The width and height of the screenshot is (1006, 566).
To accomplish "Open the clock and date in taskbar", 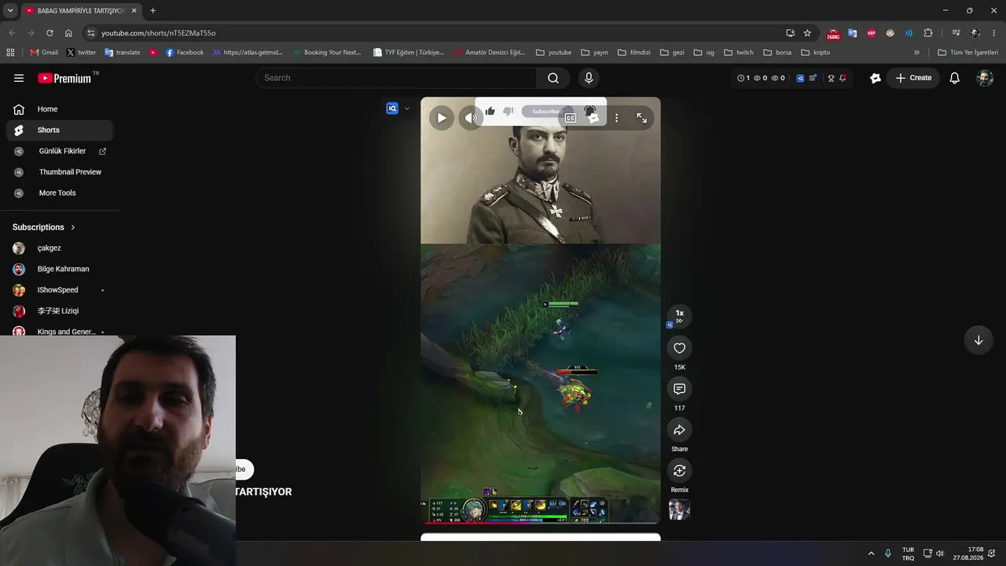I will pyautogui.click(x=968, y=553).
